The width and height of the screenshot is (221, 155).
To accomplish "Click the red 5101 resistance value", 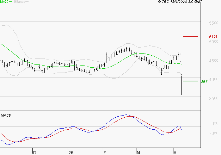I will pos(213,37).
